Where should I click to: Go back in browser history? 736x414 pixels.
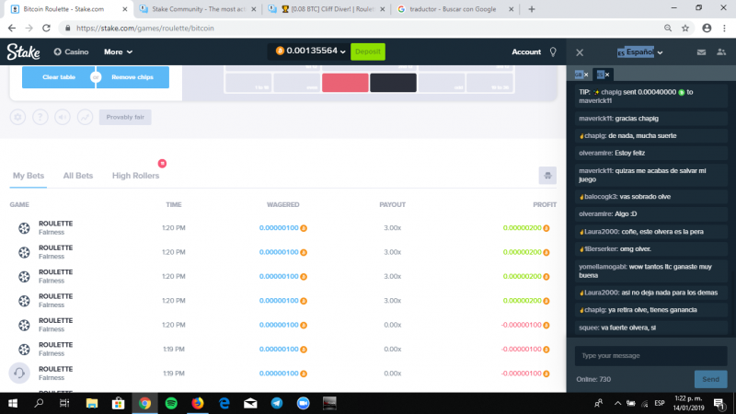tap(12, 29)
